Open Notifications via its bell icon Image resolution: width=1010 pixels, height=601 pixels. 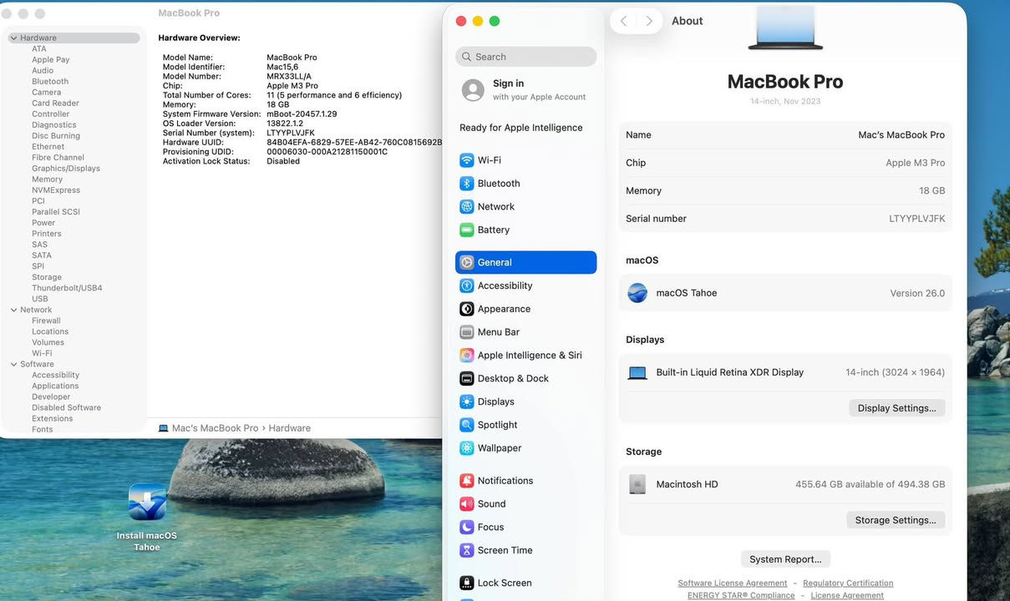click(x=467, y=481)
